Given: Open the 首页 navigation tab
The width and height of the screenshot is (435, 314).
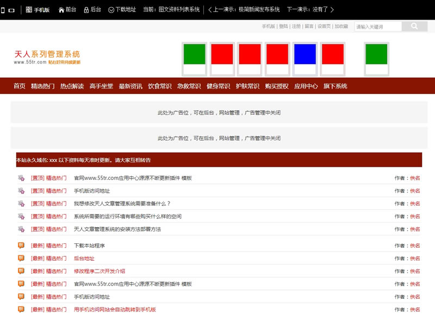Looking at the screenshot, I should 20,86.
